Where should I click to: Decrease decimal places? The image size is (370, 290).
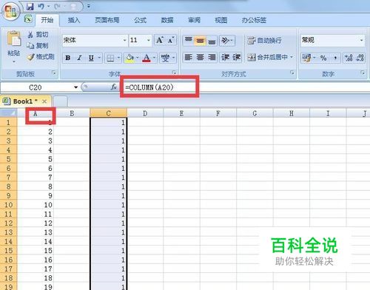360,58
